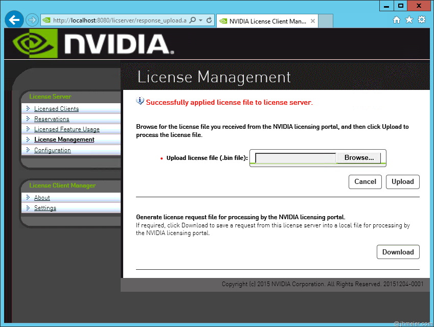This screenshot has height=327, width=434.
Task: Open Licensed Feature Usage link
Action: tap(66, 129)
